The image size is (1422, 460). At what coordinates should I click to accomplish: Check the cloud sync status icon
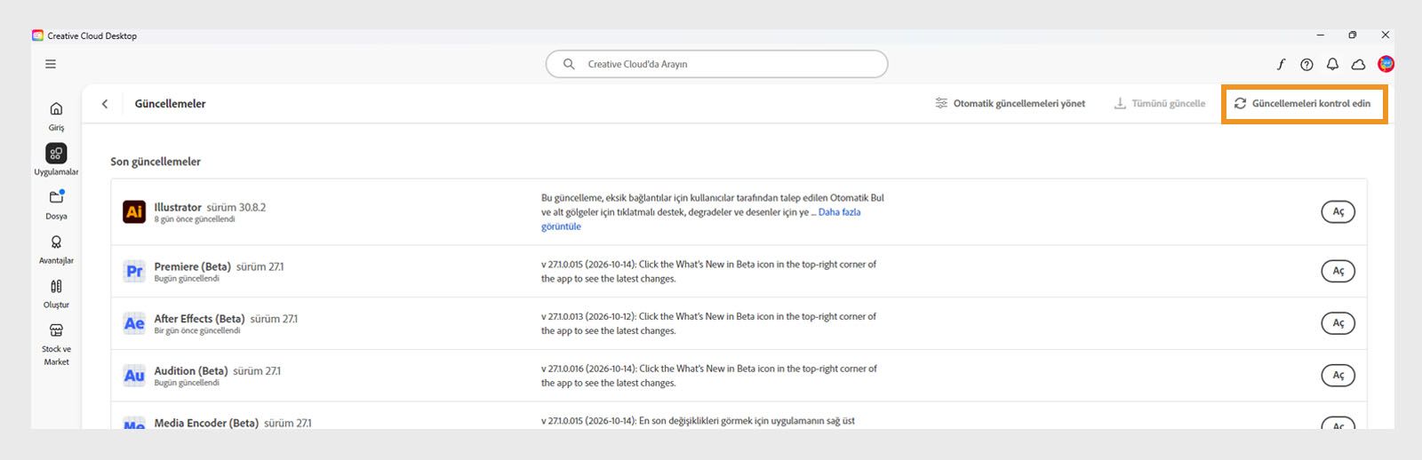[x=1358, y=64]
